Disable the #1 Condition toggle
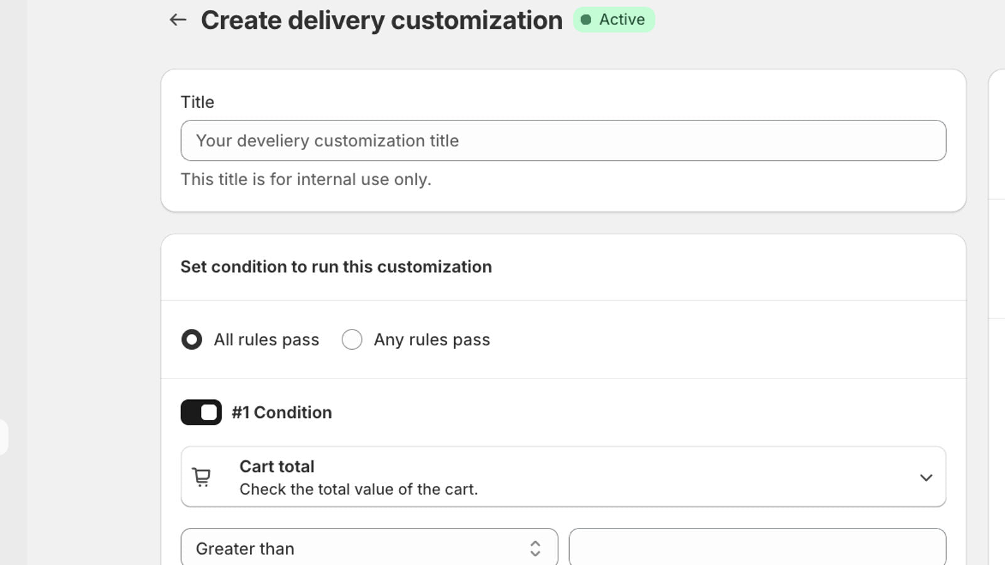Screen dimensions: 1005x565 (200, 412)
